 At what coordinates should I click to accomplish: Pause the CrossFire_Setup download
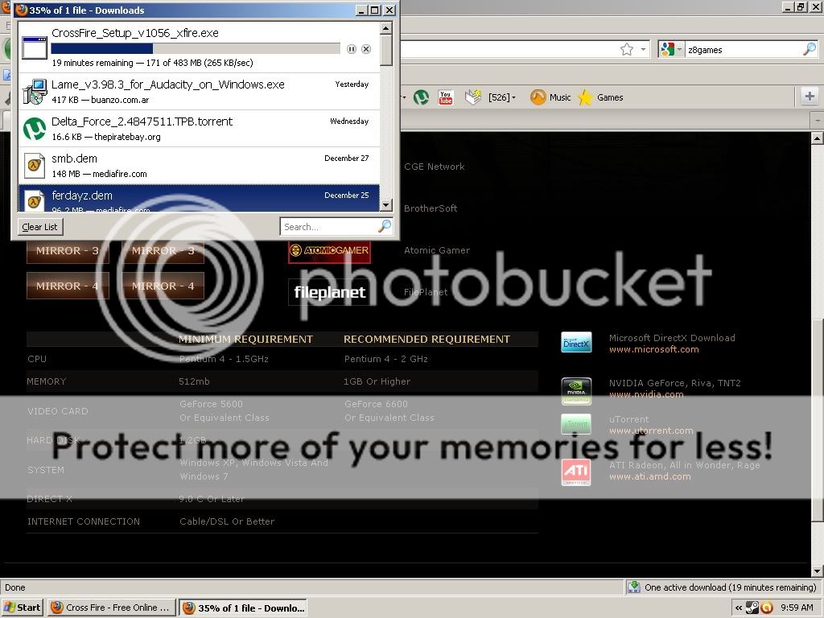[x=352, y=49]
